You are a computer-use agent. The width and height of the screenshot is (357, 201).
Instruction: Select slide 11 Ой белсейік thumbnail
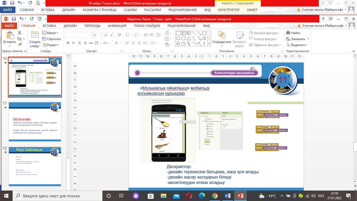[x=35, y=122]
